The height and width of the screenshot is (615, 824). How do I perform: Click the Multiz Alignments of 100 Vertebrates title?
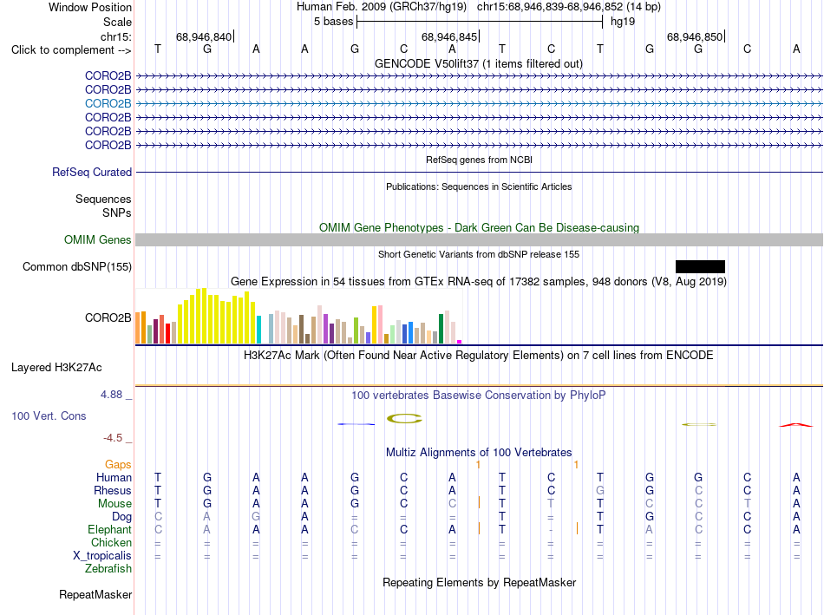click(x=479, y=453)
